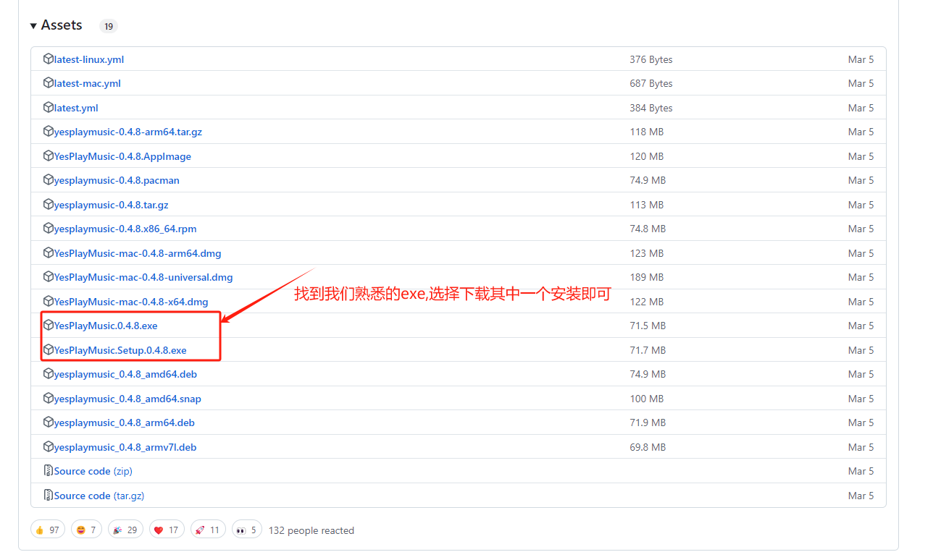Screen dimensions: 941x552
Task: Click the 100 MB size text
Action: point(647,399)
